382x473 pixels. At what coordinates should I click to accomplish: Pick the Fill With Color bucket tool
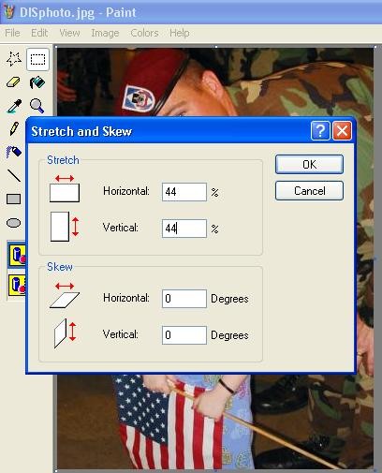click(37, 82)
